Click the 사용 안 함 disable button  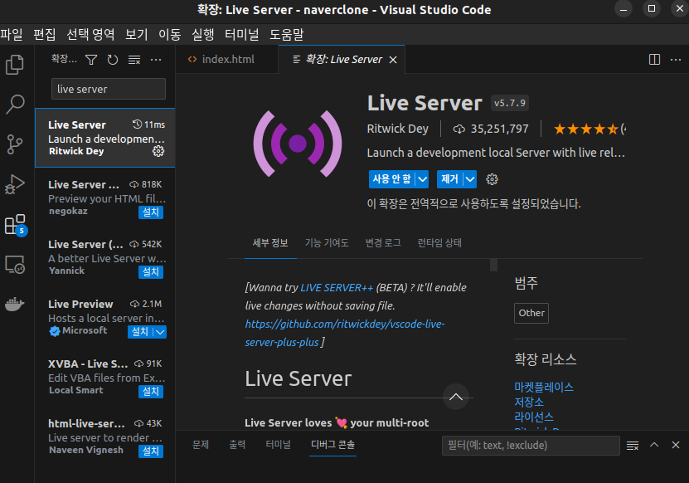click(x=392, y=179)
